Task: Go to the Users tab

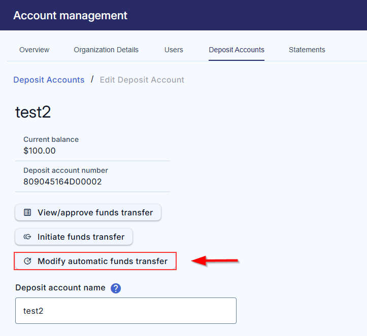Action: pyautogui.click(x=174, y=50)
